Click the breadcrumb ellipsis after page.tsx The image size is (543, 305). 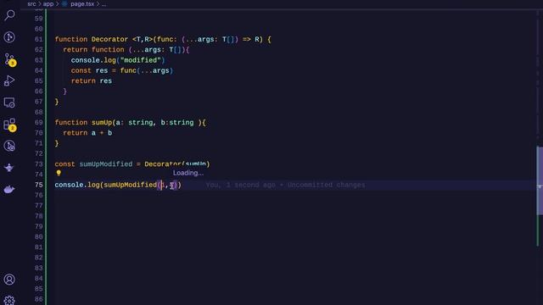pos(104,4)
